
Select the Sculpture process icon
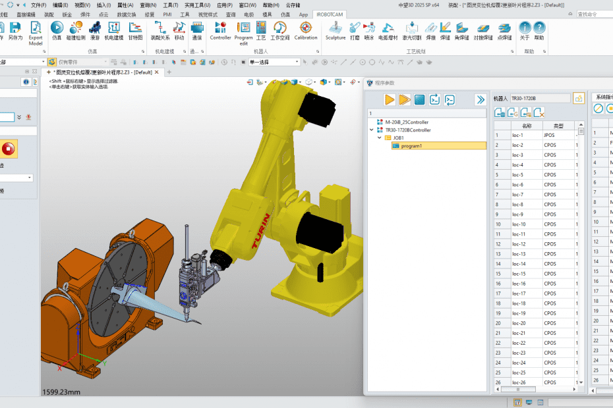336,30
